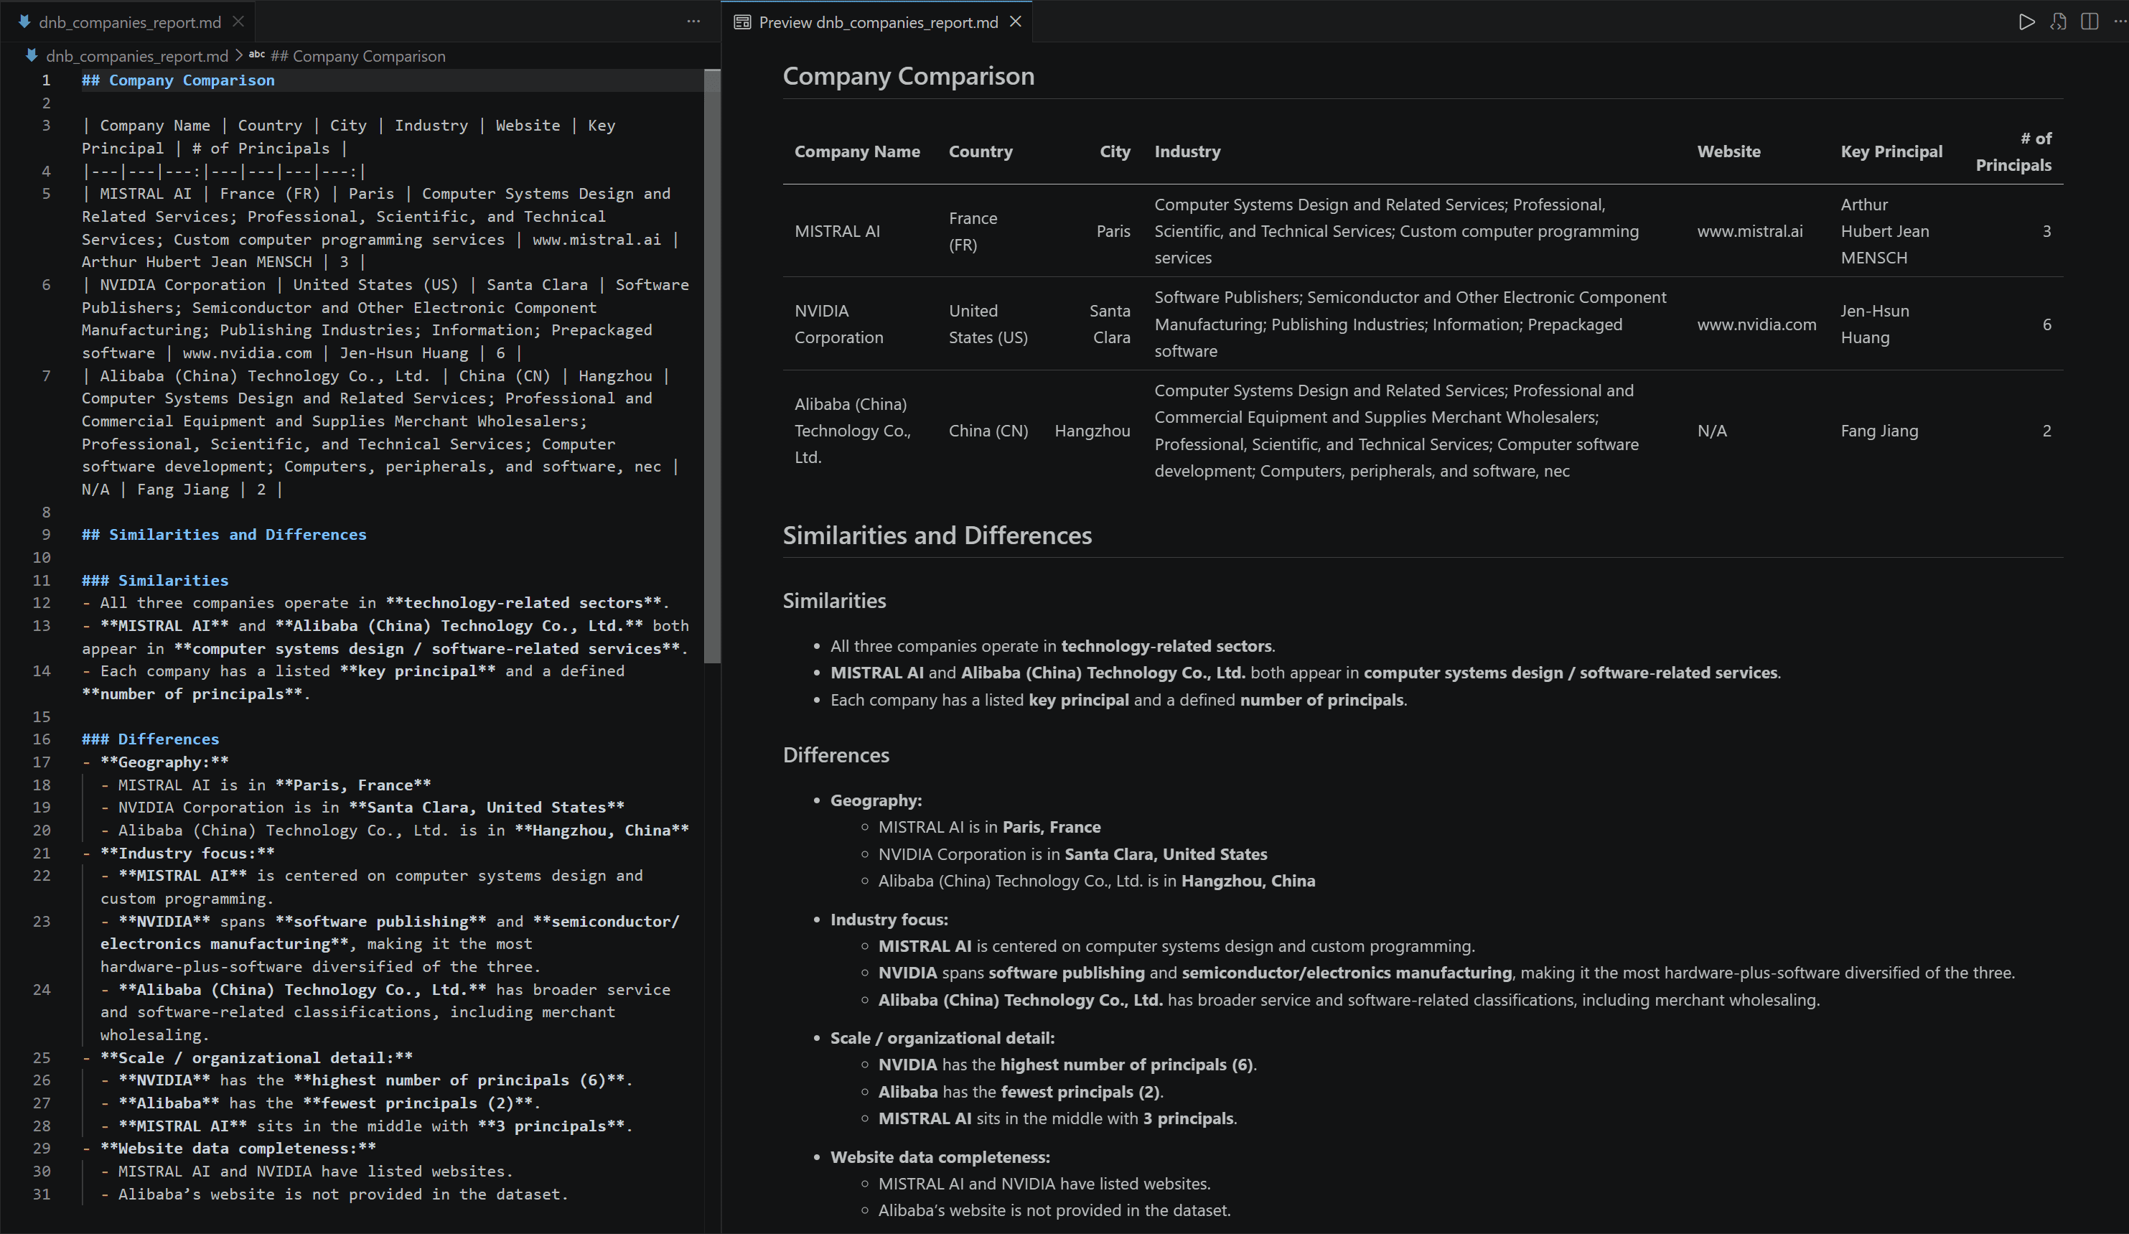Click 'Scale / organizational detail:' bullet in preview
Screen dimensions: 2129x1234
(x=942, y=1038)
